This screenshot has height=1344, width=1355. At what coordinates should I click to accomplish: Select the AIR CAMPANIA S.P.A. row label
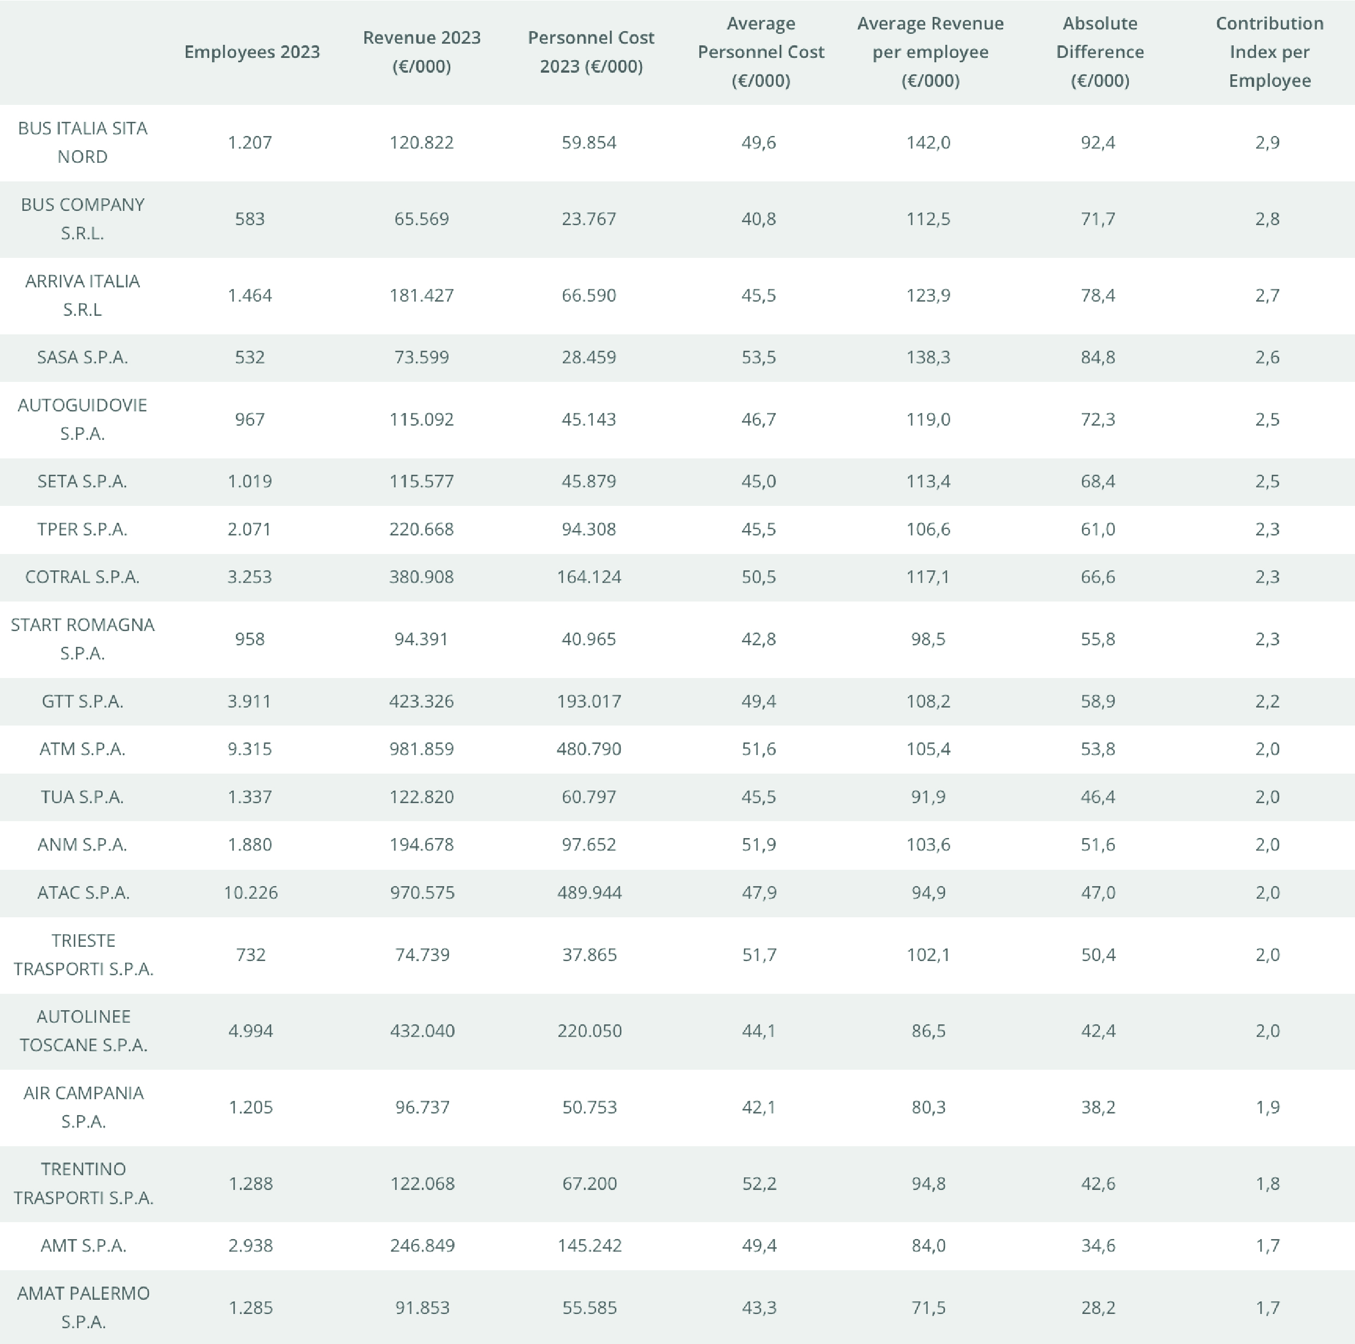pos(83,1107)
